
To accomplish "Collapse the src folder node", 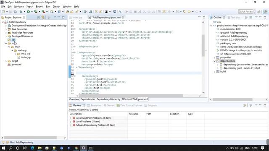I will click(6, 44).
